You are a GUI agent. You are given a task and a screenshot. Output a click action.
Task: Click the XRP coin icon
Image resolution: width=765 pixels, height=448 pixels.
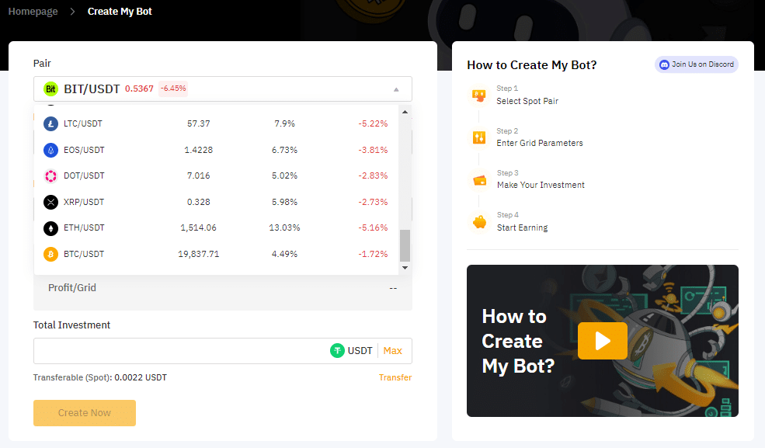coord(50,202)
